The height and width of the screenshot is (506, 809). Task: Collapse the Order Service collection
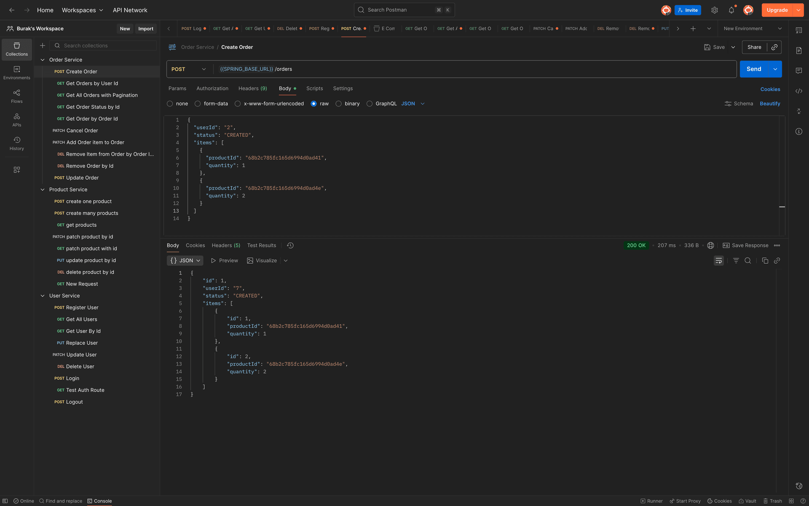(42, 59)
